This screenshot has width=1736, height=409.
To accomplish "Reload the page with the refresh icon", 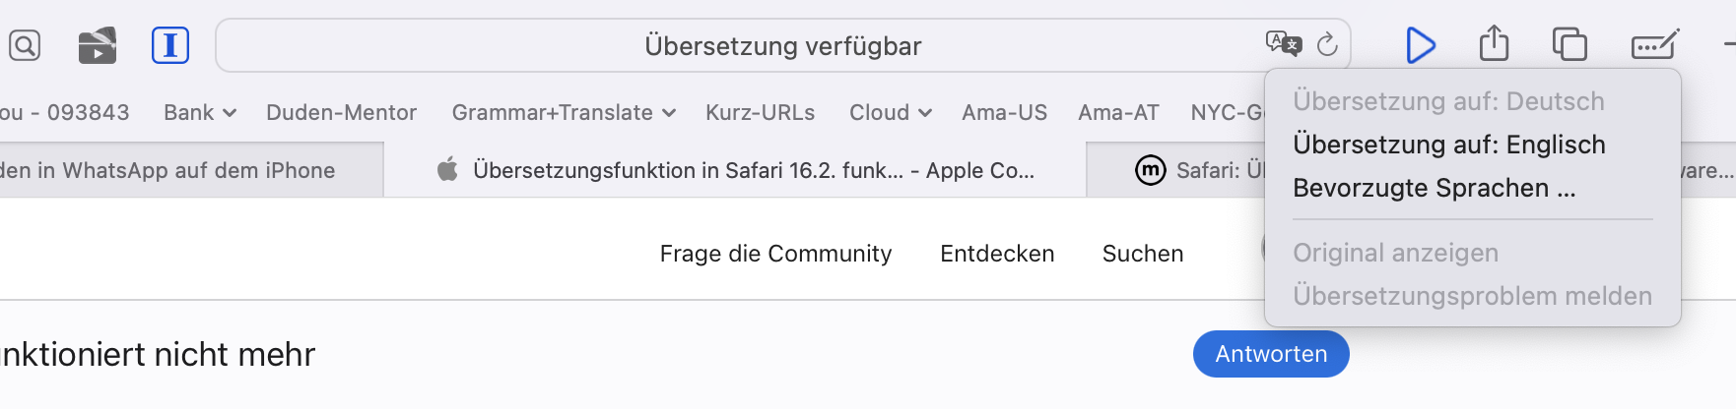I will point(1327,44).
